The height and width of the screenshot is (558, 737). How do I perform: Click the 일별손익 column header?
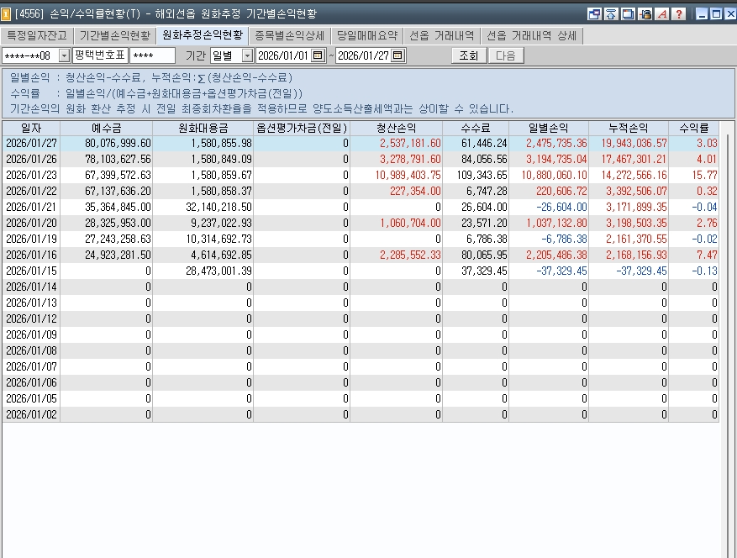[x=549, y=128]
